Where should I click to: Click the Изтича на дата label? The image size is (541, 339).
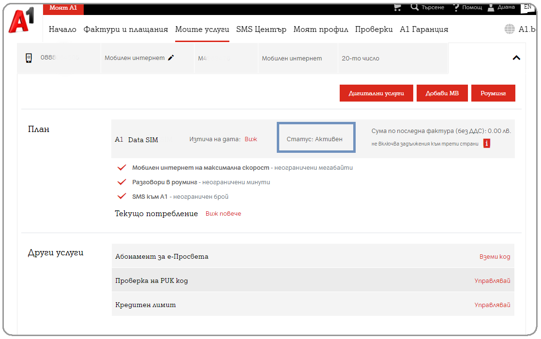(x=214, y=139)
